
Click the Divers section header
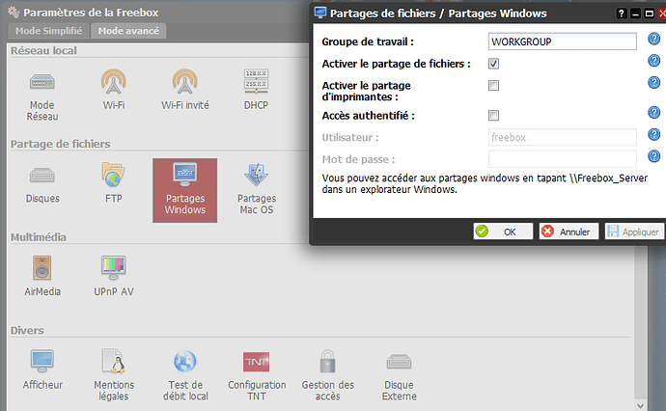27,330
